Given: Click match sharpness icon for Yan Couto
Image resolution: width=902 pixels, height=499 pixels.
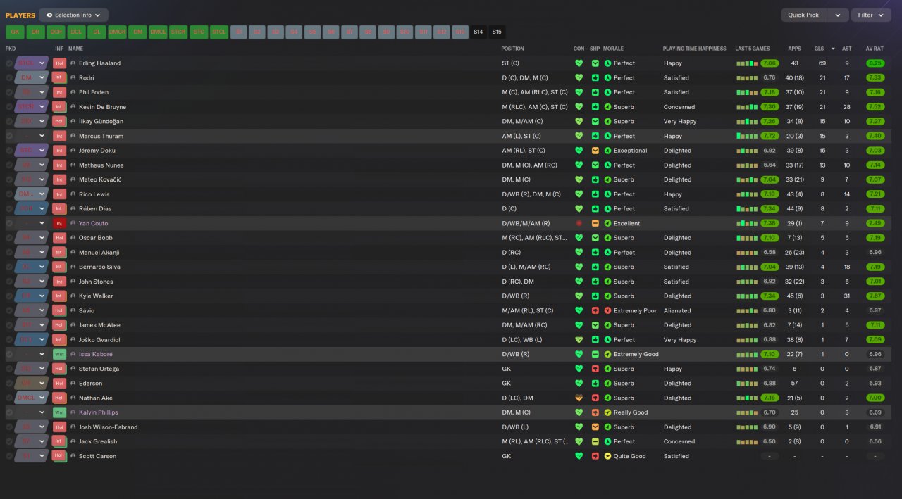Looking at the screenshot, I should [x=595, y=223].
